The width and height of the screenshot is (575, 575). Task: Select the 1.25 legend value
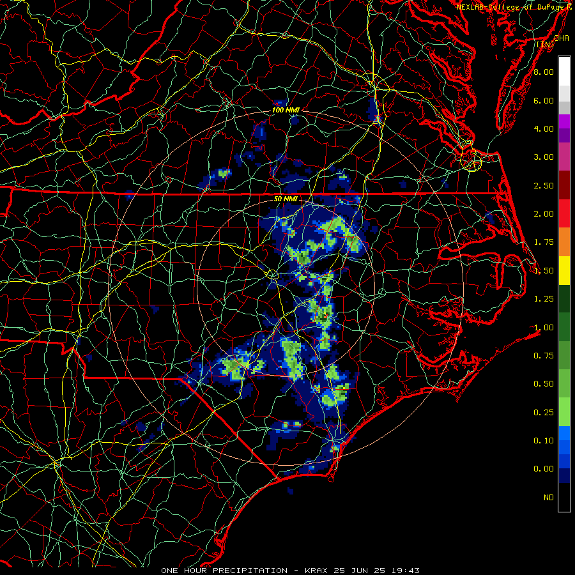click(x=544, y=299)
